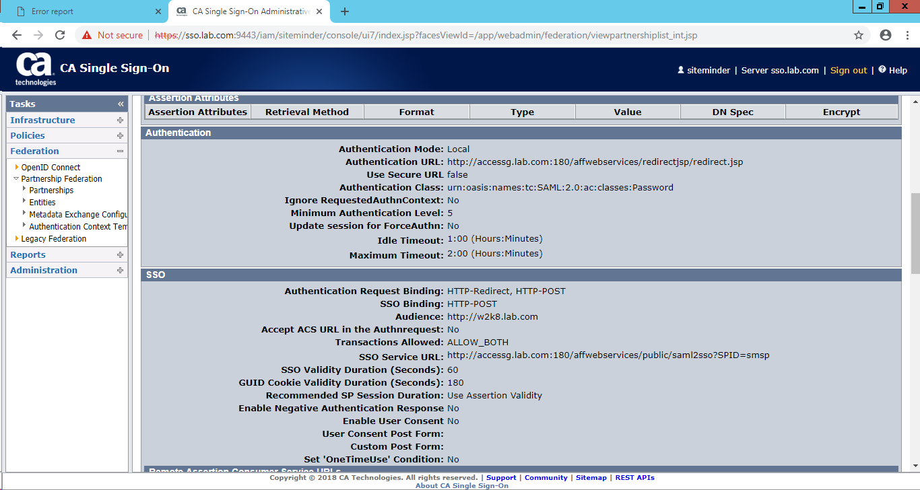The height and width of the screenshot is (490, 920).
Task: Click the Assertion Attributes column header
Action: tap(198, 112)
